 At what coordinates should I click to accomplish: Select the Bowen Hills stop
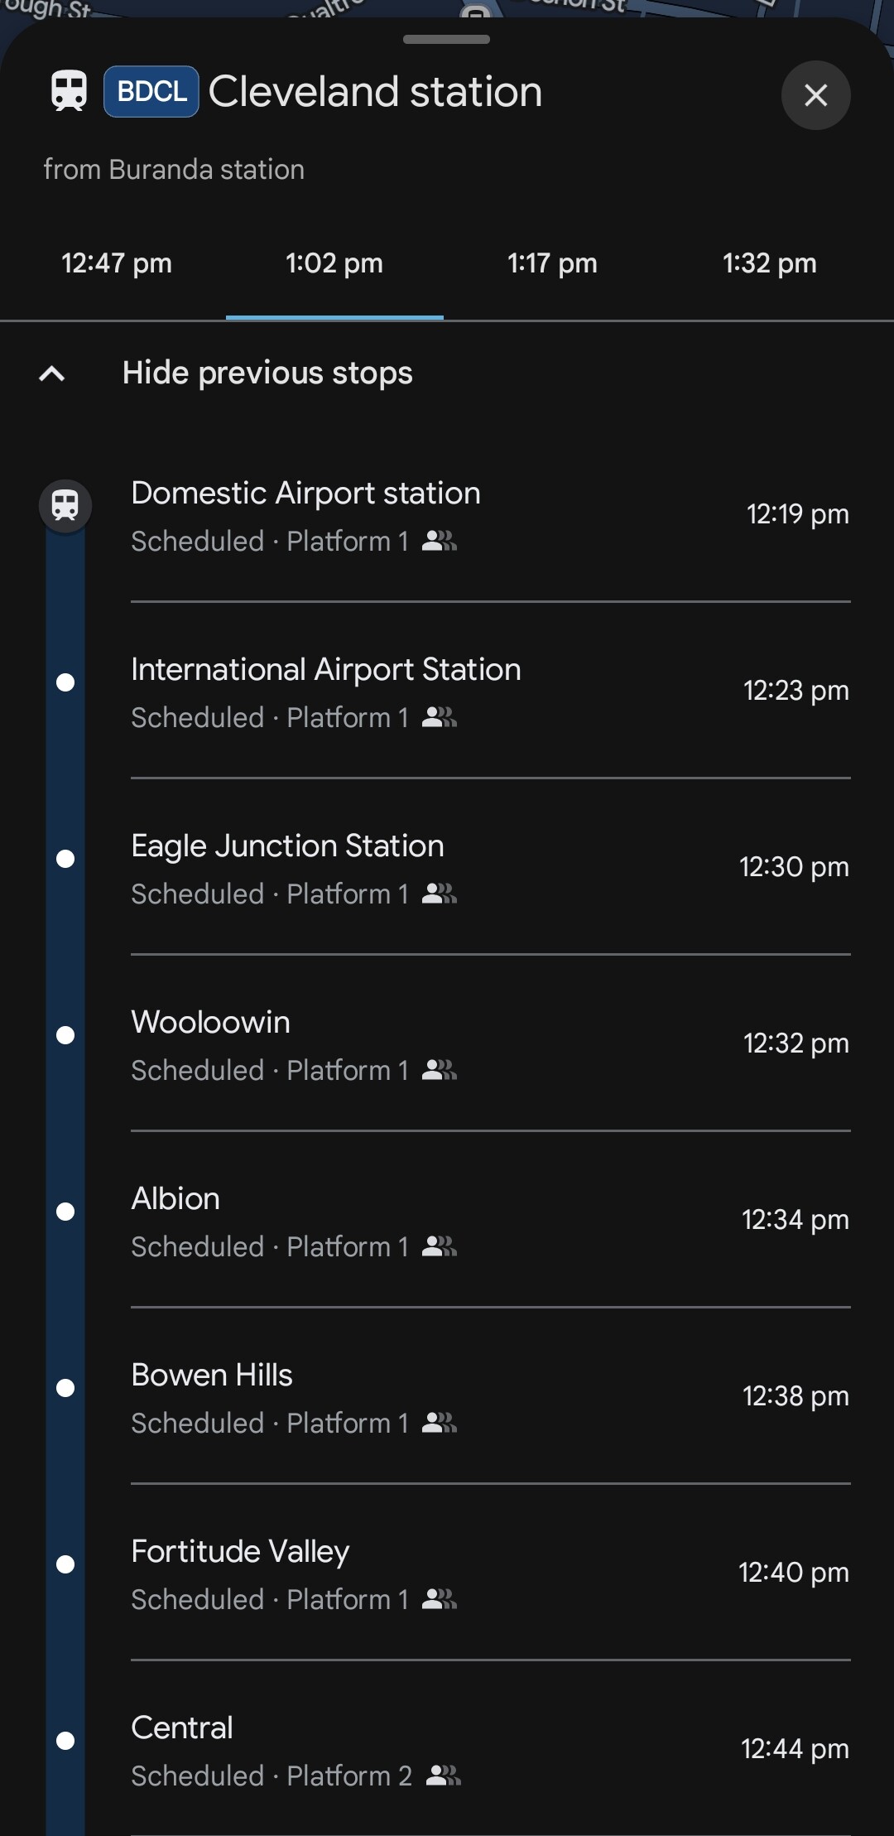(x=488, y=1397)
